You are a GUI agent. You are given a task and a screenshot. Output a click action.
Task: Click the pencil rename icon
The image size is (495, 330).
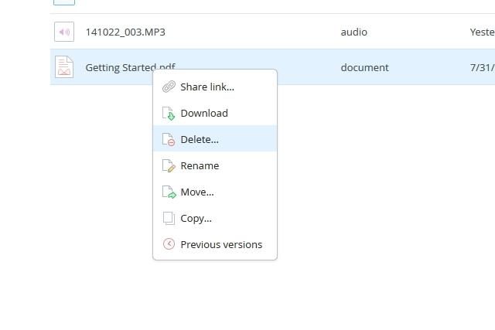169,165
